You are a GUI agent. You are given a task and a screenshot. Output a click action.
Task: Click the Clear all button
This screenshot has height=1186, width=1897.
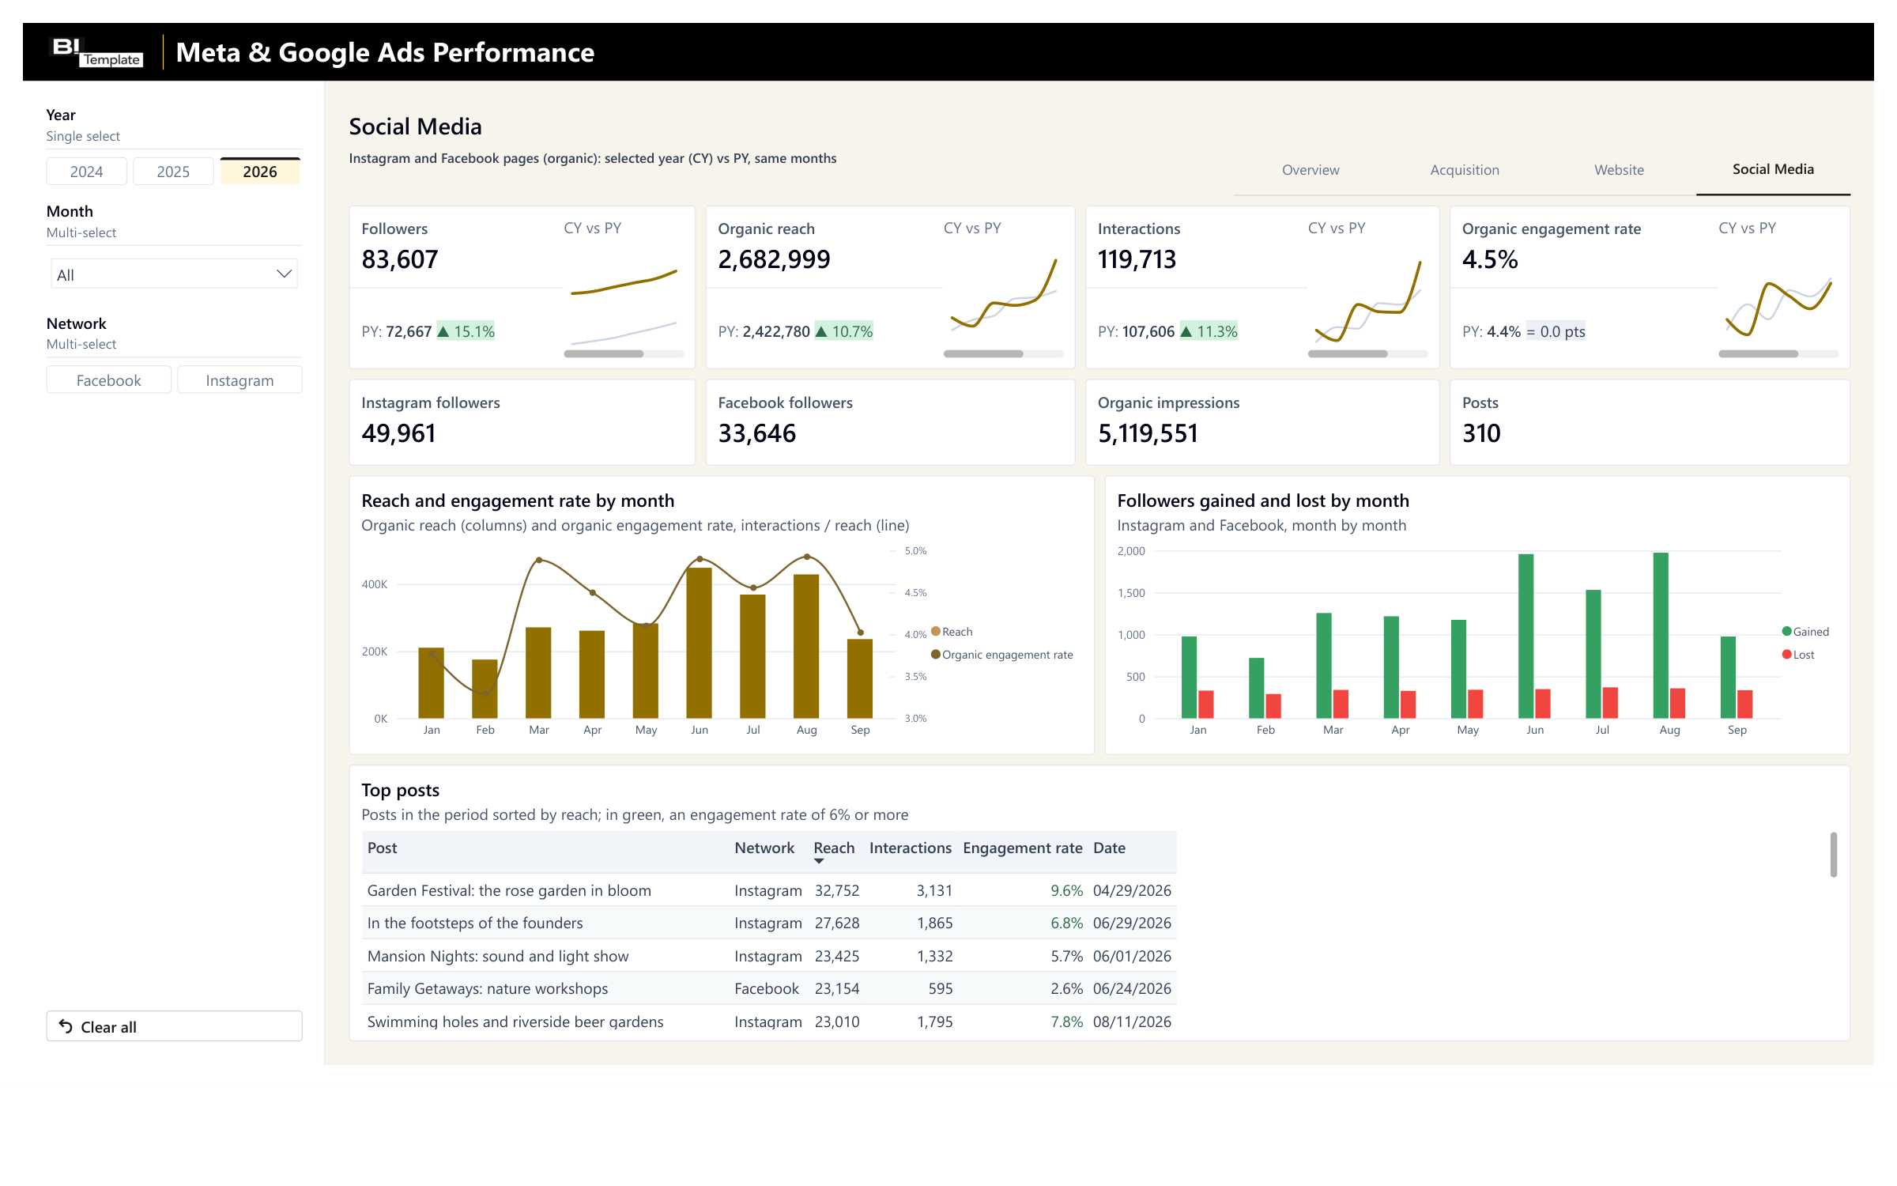point(174,1026)
